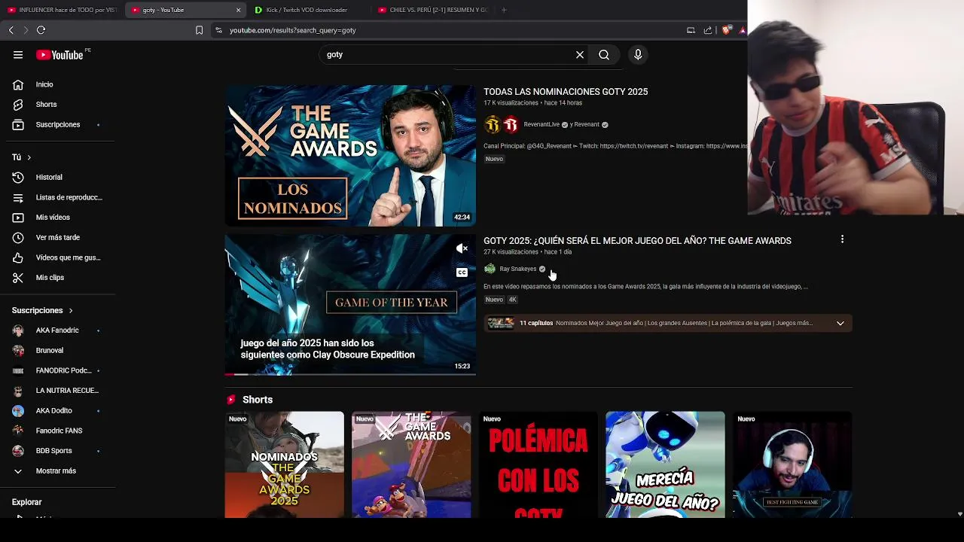Toggle subtitles CC on preview
Screen dimensions: 964x542
pyautogui.click(x=462, y=273)
